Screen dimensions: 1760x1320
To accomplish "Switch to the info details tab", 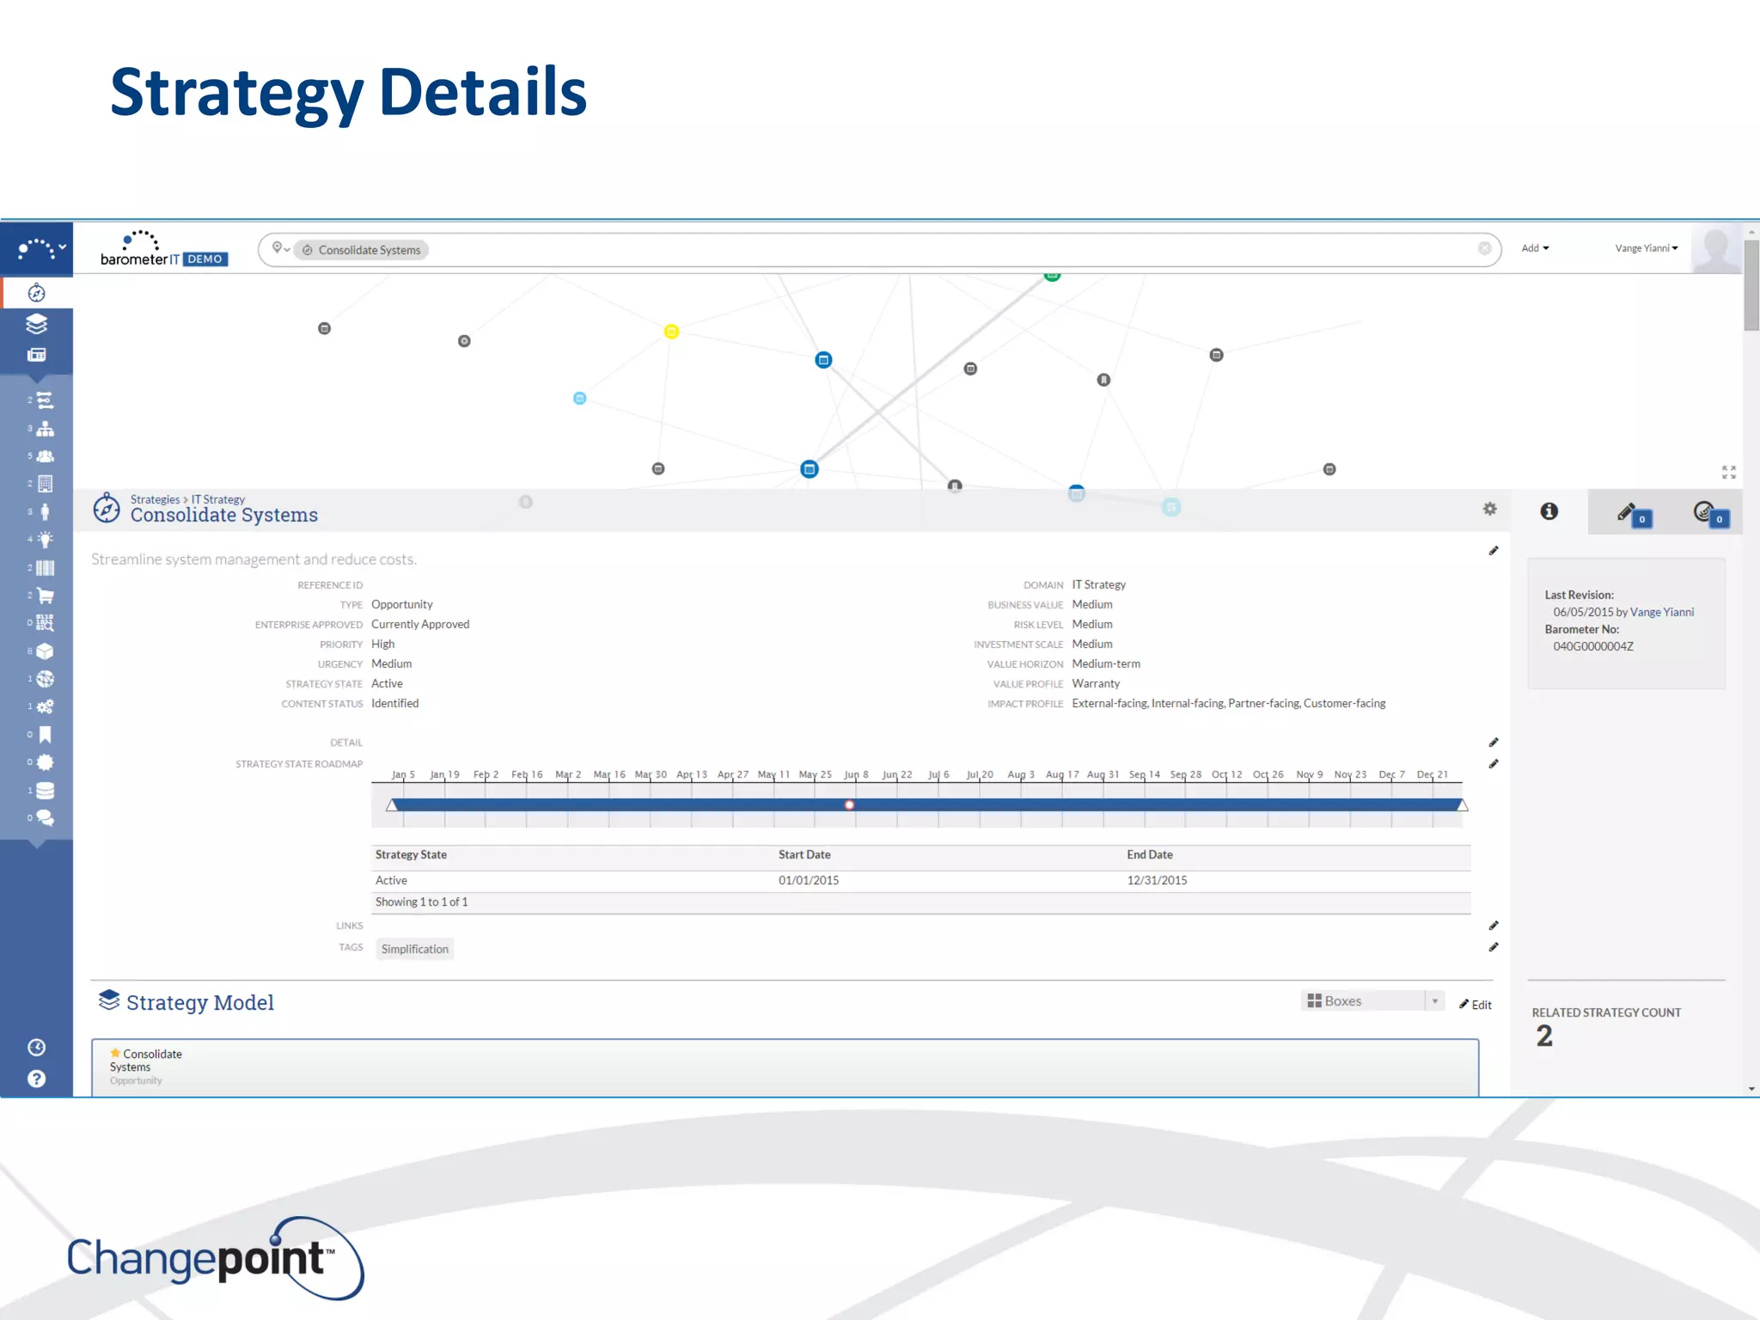I will pos(1549,511).
